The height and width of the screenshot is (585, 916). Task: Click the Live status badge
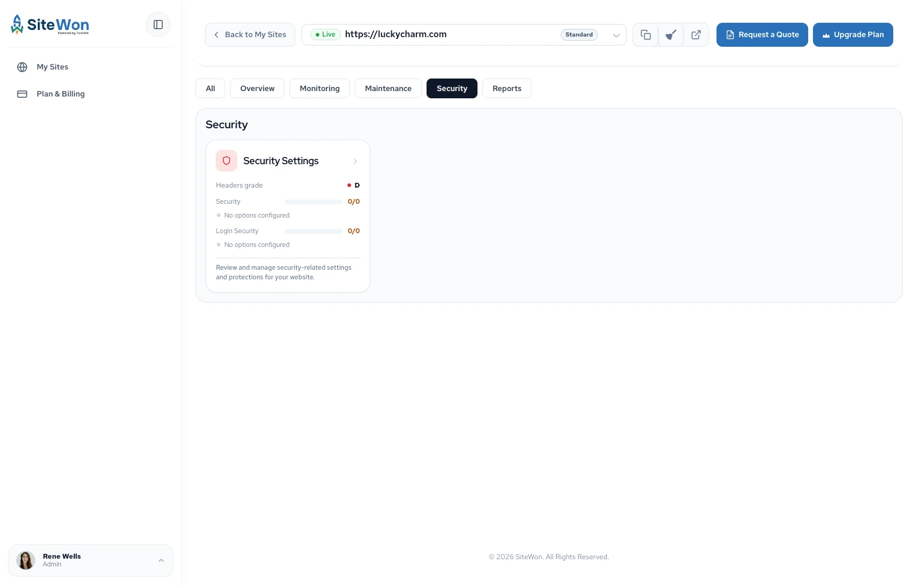click(325, 35)
